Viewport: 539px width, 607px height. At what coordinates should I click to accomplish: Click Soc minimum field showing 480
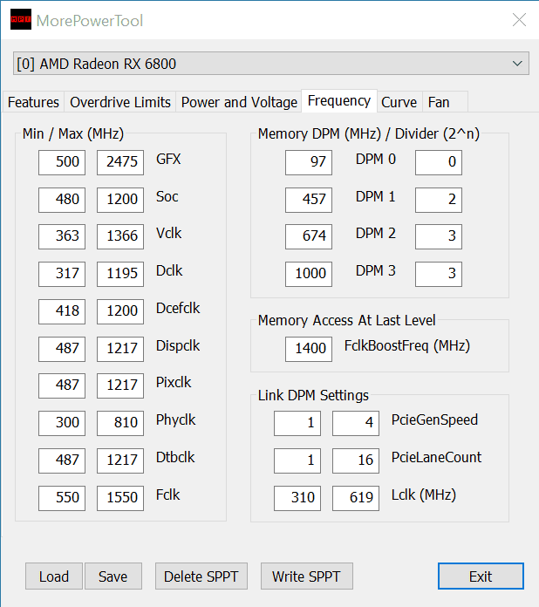[x=62, y=200]
